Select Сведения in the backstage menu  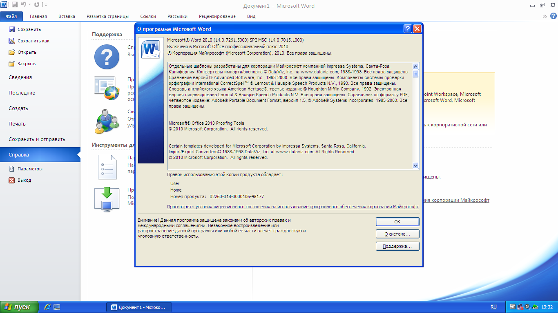(x=40, y=77)
